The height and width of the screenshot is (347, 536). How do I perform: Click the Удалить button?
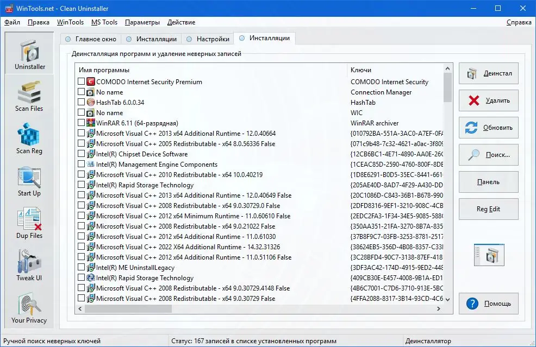click(x=489, y=100)
